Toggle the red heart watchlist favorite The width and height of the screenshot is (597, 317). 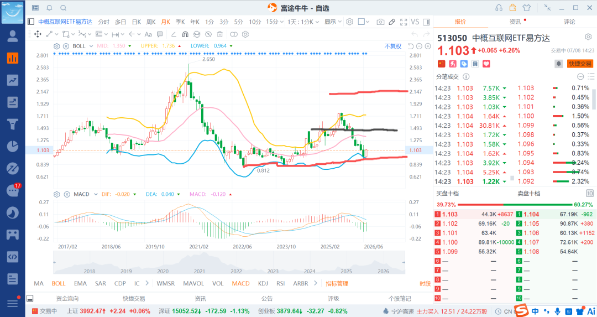point(486,64)
